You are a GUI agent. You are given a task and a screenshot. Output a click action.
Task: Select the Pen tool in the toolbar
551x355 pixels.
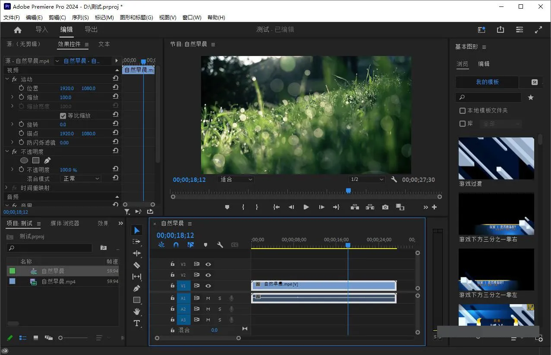click(137, 288)
